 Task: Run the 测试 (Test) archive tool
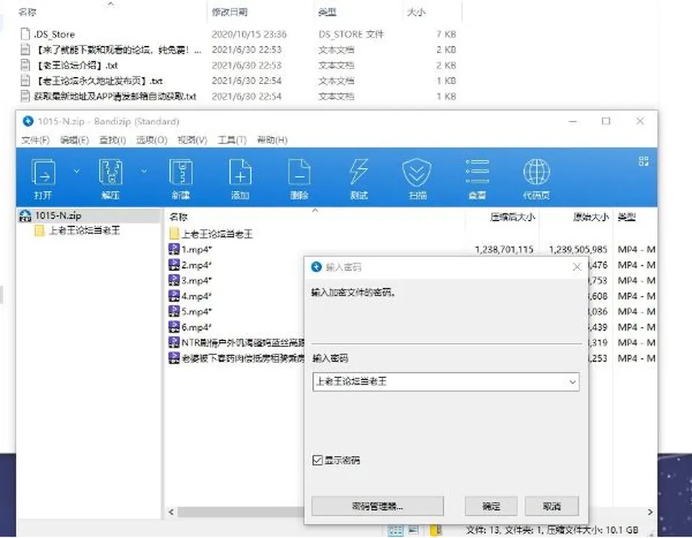(x=358, y=172)
